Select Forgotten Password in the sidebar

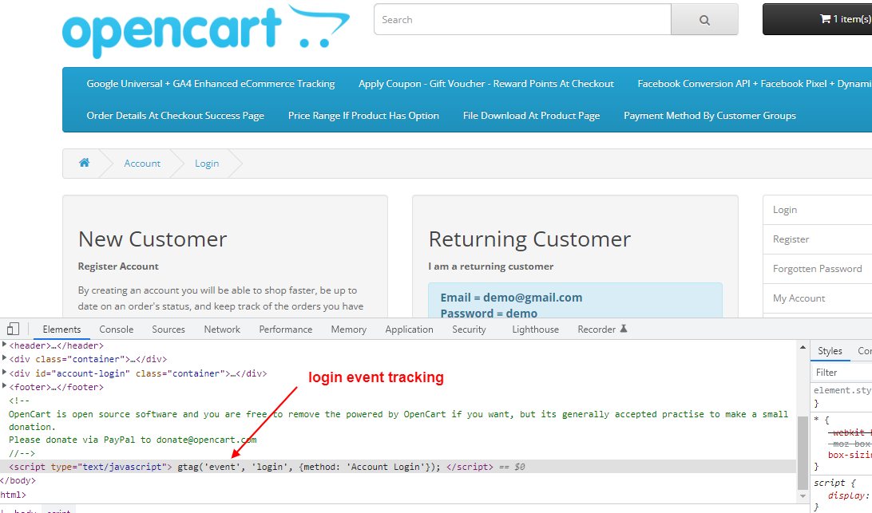[x=817, y=269]
